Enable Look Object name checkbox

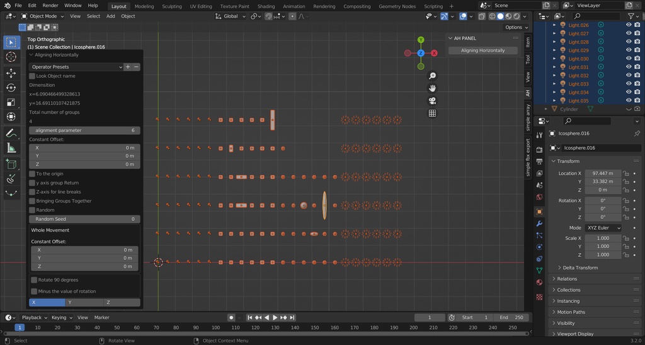32,76
